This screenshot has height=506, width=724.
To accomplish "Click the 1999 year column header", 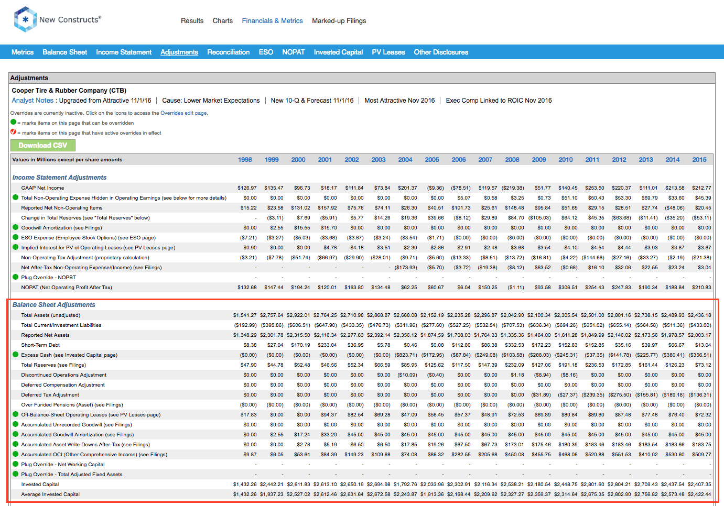I will coord(272,160).
